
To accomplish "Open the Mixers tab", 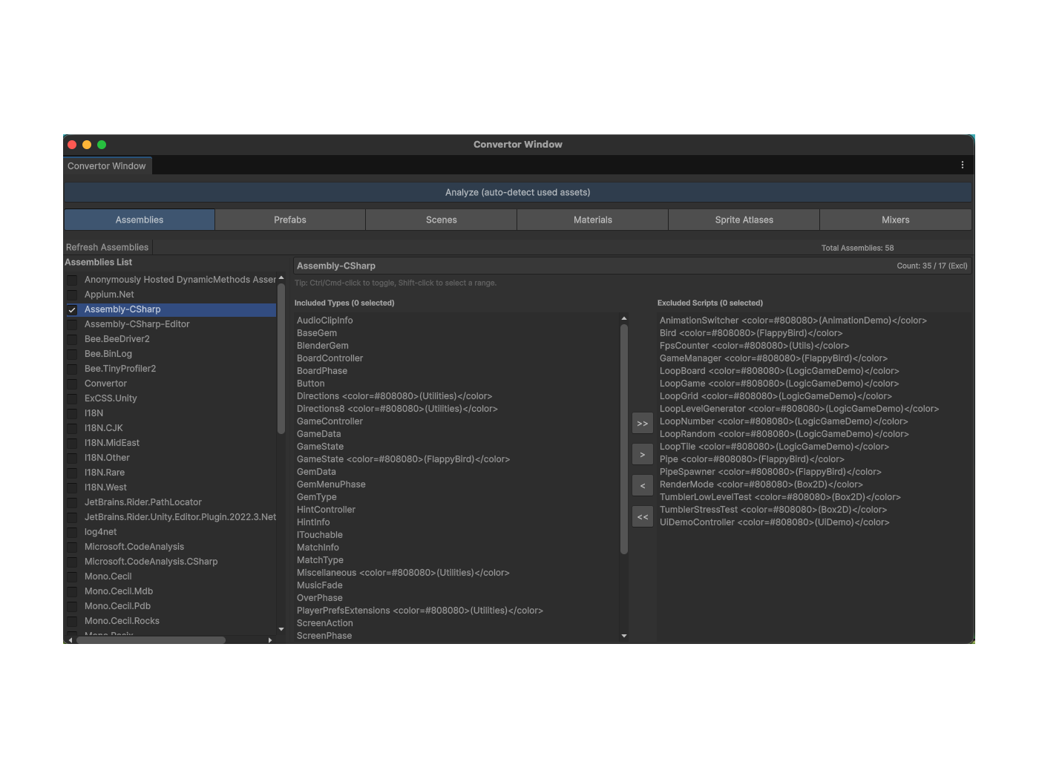I will [x=896, y=220].
